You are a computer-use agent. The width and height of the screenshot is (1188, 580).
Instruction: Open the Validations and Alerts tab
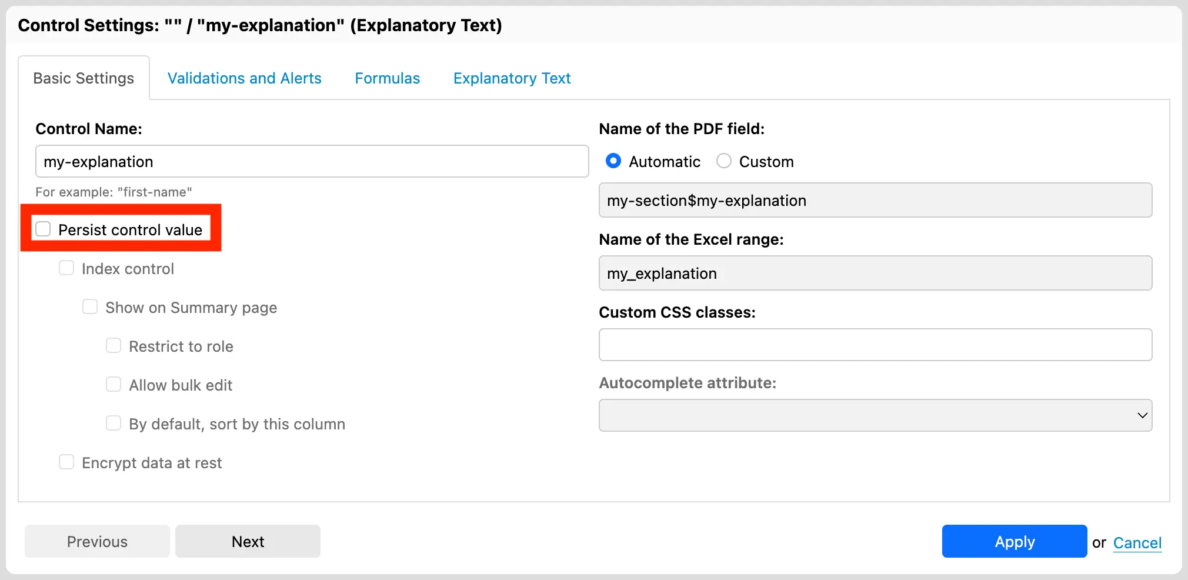pos(244,78)
